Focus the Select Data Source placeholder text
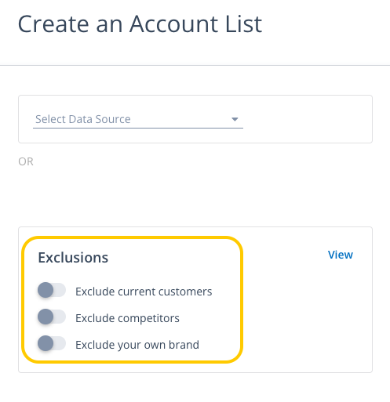Screen dimensions: 390x402 click(83, 119)
